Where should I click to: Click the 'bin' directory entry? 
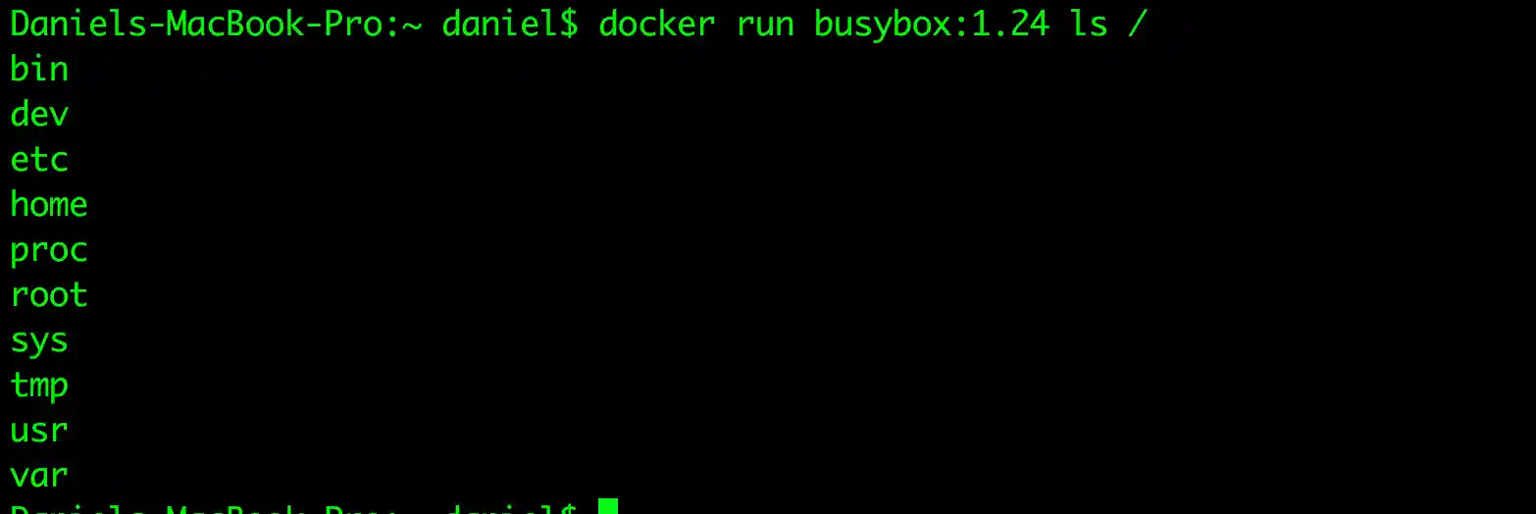[39, 69]
